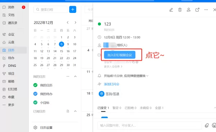216x132 pixels.
Task: Collapse the attendee response list chevron
Action: (x=215, y=108)
